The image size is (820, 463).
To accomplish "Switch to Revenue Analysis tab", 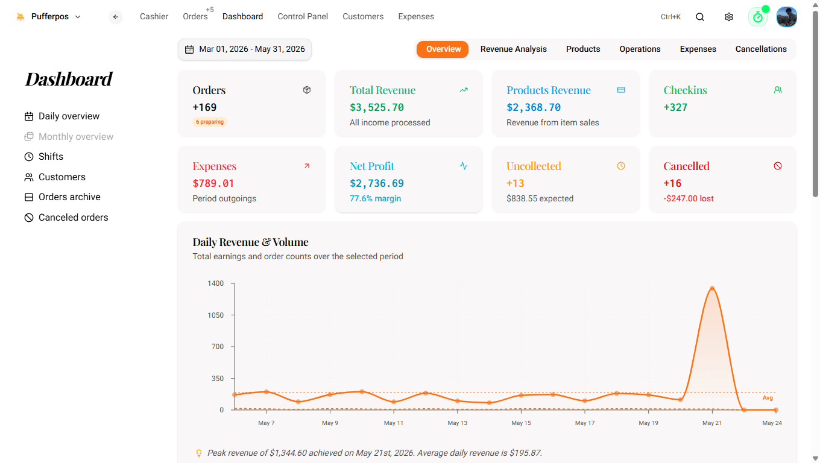I will [514, 49].
